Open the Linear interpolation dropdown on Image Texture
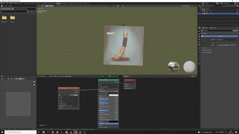This screenshot has width=239, height=134. pyautogui.click(x=69, y=97)
